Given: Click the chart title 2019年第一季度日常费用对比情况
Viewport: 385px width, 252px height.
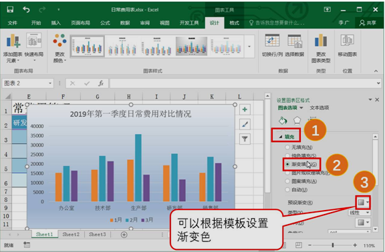Looking at the screenshot, I should 130,114.
